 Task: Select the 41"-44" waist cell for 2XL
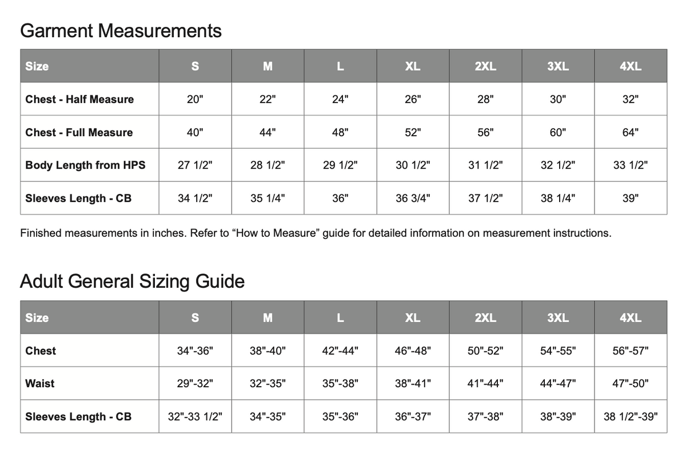point(485,384)
